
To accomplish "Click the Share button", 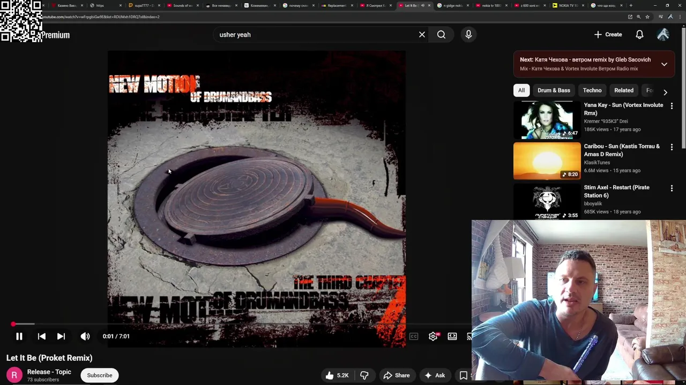I will click(397, 375).
